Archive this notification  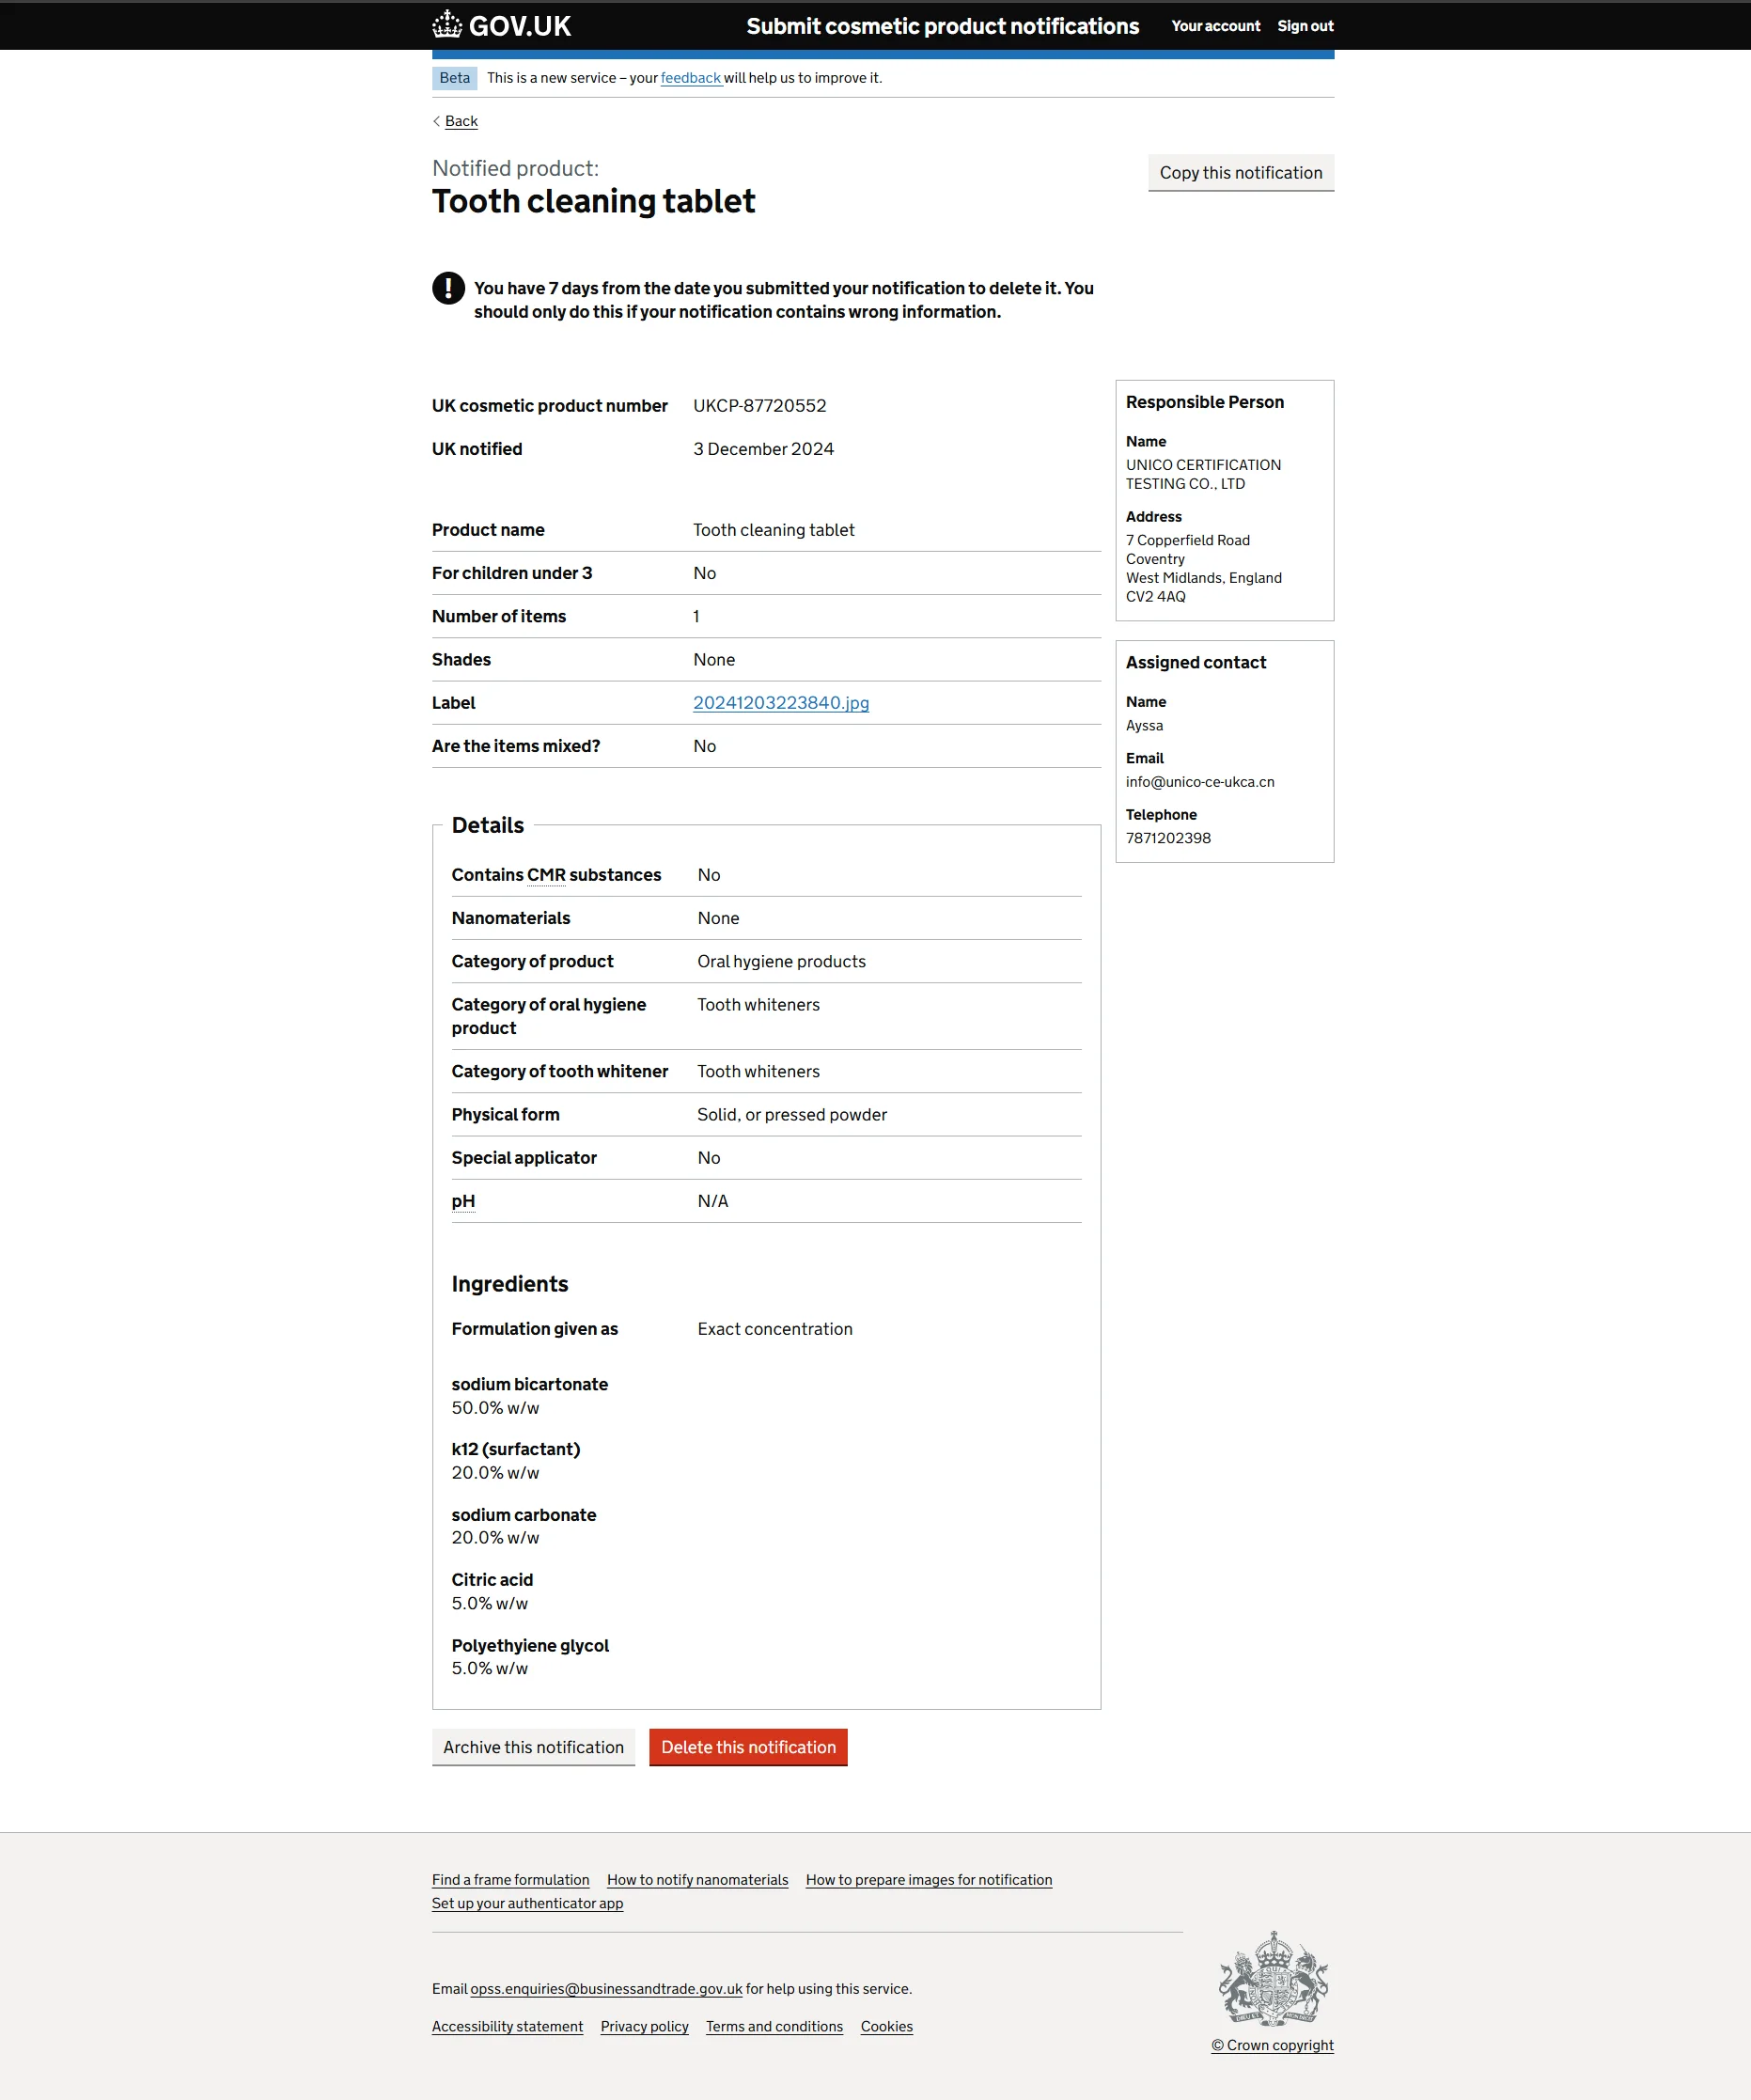533,1747
